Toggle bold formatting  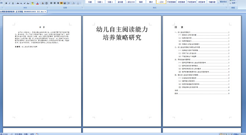(x=6, y=3)
